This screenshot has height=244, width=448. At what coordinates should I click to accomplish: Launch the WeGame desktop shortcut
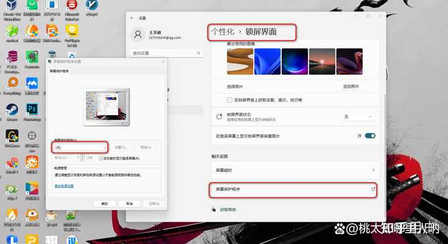[12, 136]
